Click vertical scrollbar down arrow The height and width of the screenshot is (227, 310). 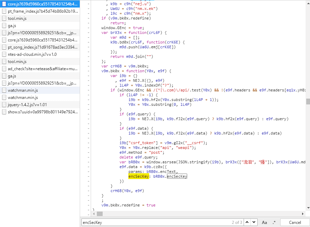308,208
